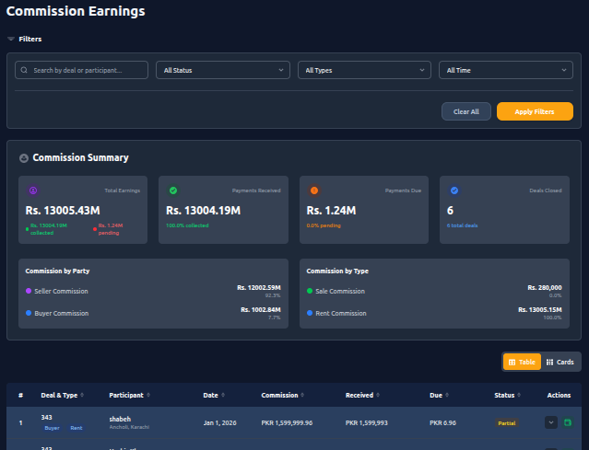Open the All Status dropdown
This screenshot has height=450, width=589.
pos(223,70)
